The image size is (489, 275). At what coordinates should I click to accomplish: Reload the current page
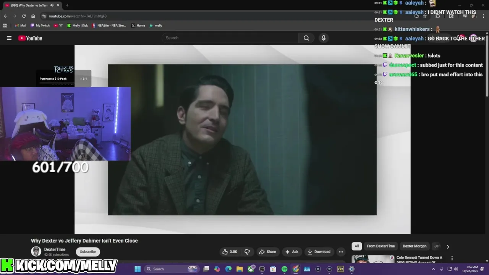(x=24, y=16)
